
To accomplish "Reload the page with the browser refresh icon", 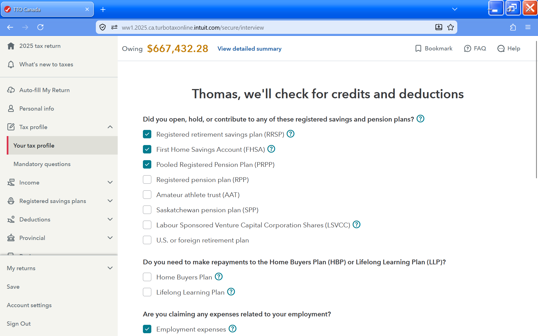I will click(40, 27).
